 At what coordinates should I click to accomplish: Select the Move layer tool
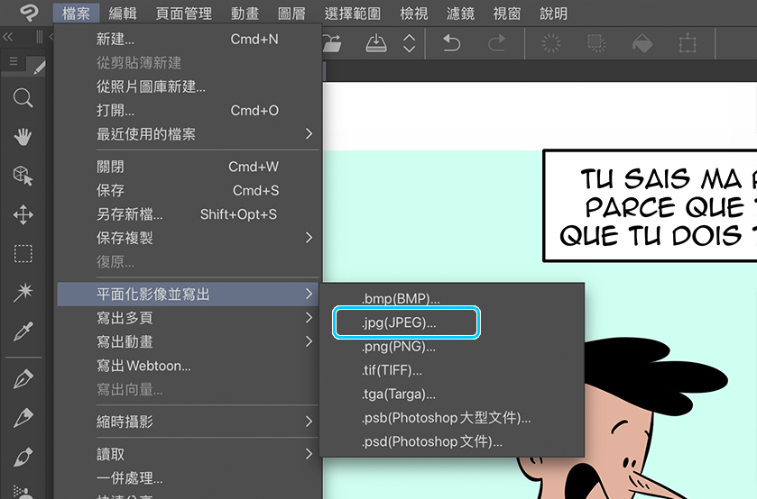tap(23, 214)
